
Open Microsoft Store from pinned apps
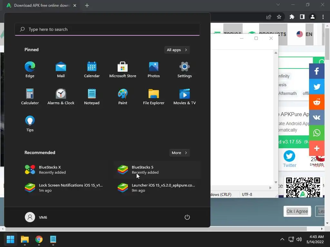[x=123, y=70]
